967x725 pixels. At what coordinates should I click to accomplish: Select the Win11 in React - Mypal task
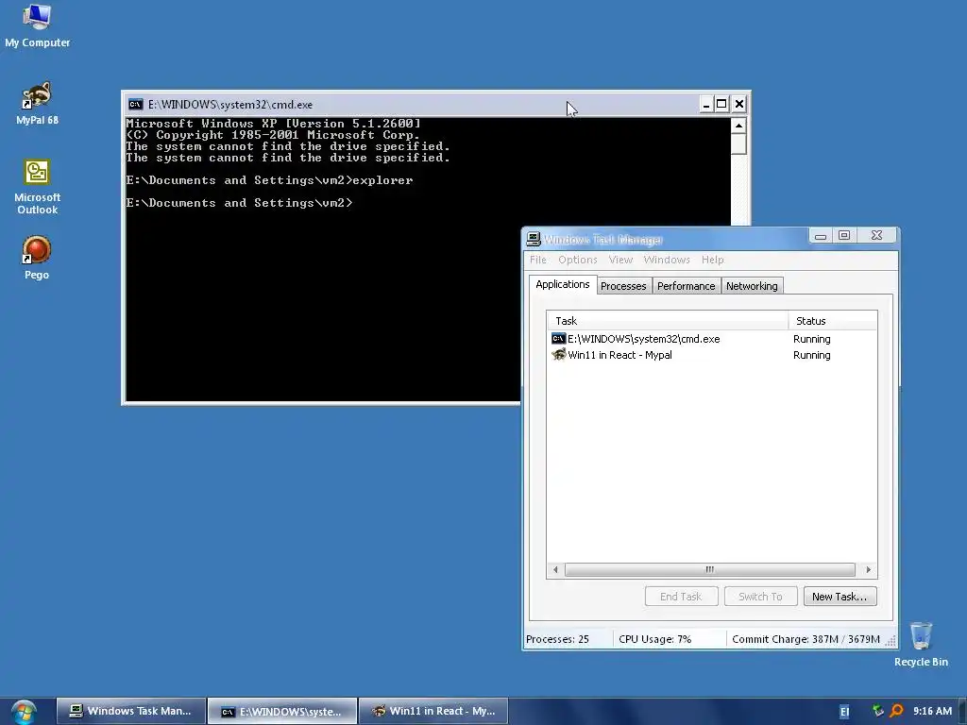coord(712,355)
